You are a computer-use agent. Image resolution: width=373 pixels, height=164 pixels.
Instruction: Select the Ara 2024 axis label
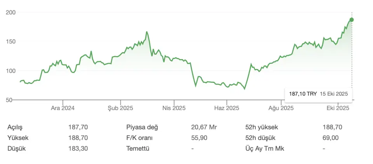[63, 108]
